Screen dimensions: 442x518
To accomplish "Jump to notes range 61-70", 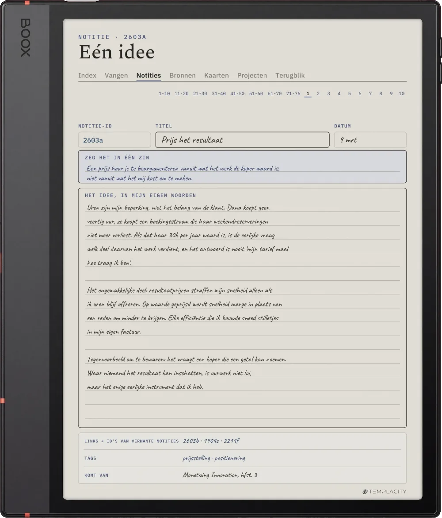I will pos(275,93).
